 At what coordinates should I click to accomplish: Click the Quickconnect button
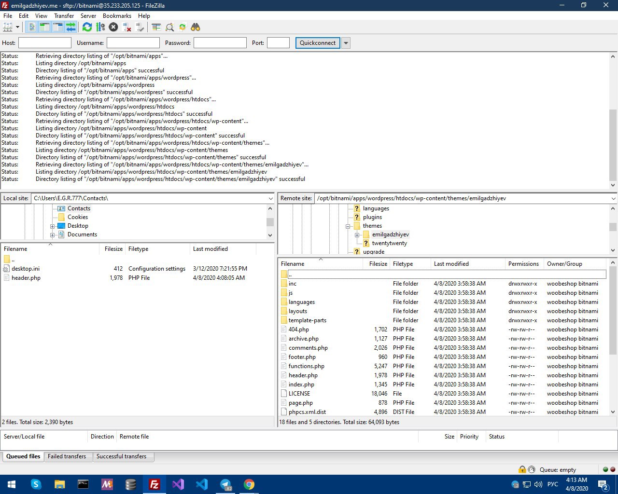pos(318,43)
